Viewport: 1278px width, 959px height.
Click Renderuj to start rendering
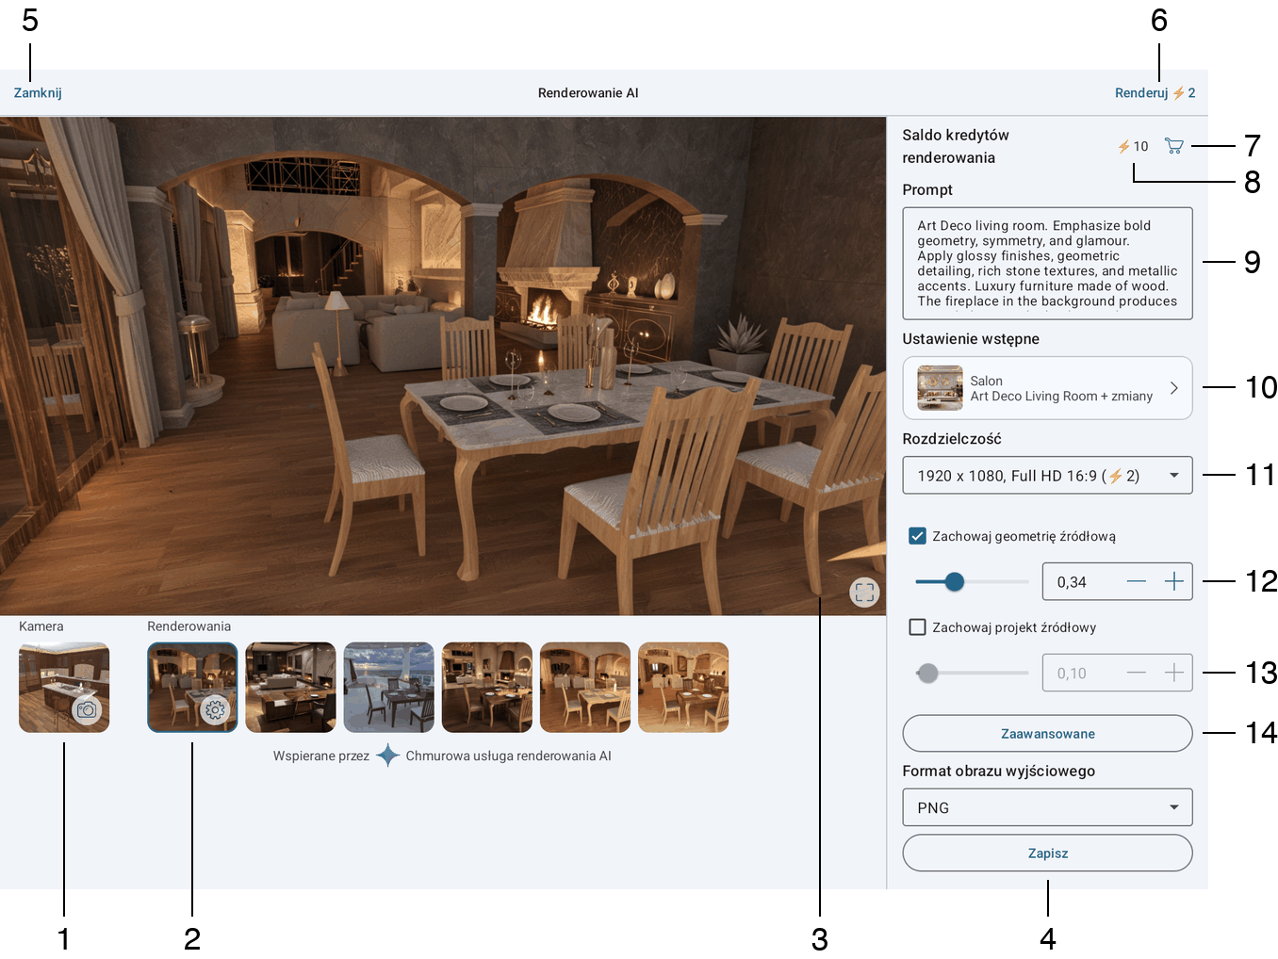(x=1155, y=92)
